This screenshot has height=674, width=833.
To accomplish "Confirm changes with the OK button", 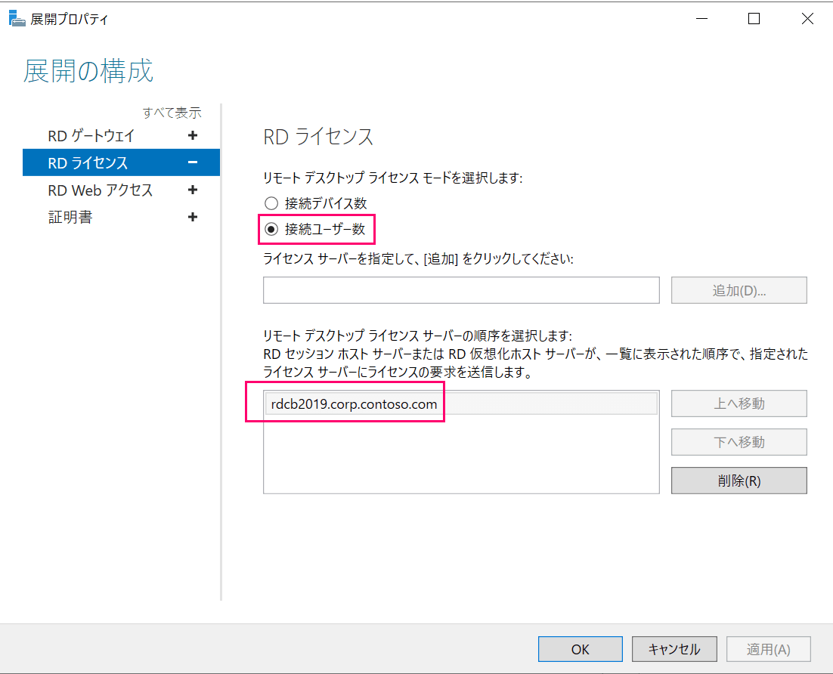I will [x=580, y=648].
